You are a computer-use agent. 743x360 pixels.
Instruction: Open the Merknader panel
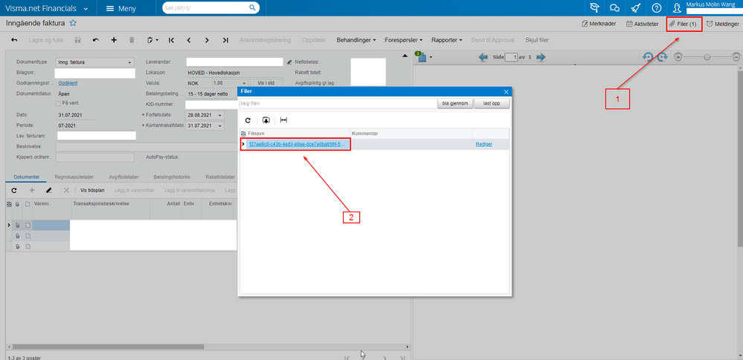[x=599, y=24]
